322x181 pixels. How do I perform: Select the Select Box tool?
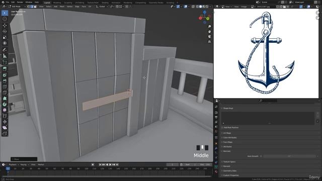5,13
